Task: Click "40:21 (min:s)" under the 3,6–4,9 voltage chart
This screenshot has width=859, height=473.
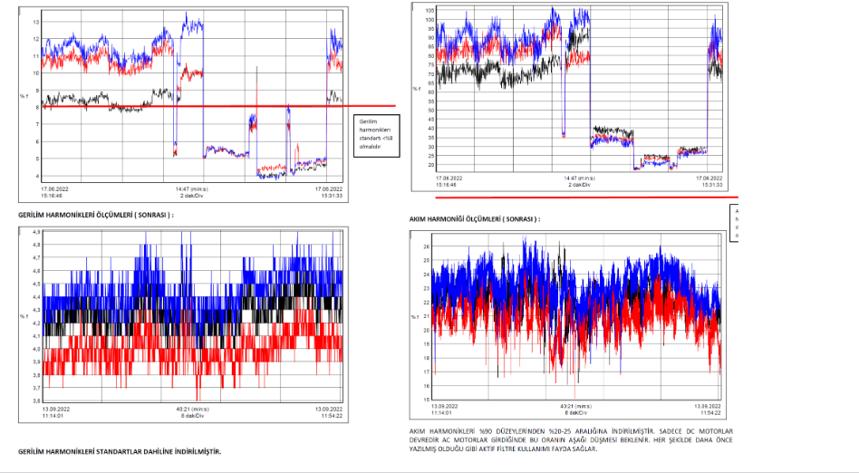Action: coord(192,409)
